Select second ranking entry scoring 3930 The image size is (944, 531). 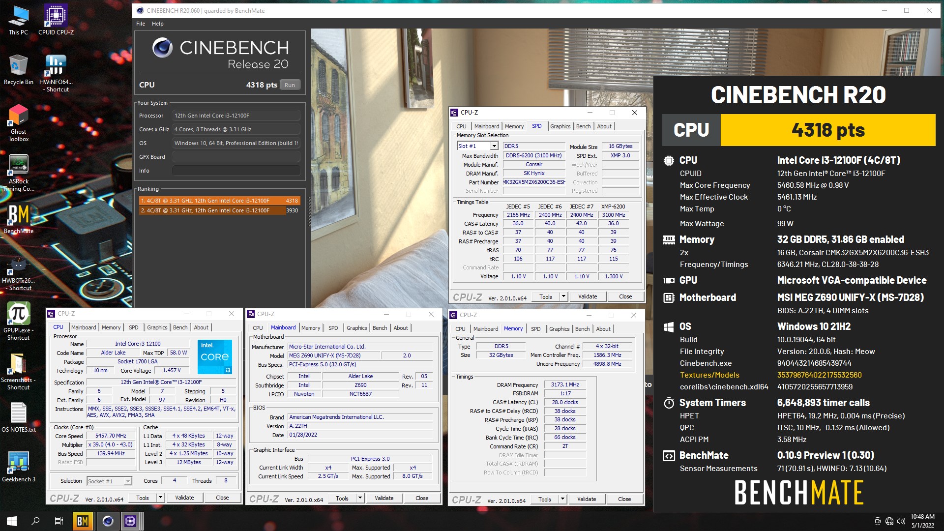click(x=219, y=210)
